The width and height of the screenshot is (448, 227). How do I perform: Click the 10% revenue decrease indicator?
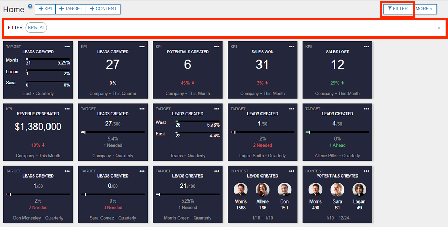(x=38, y=145)
